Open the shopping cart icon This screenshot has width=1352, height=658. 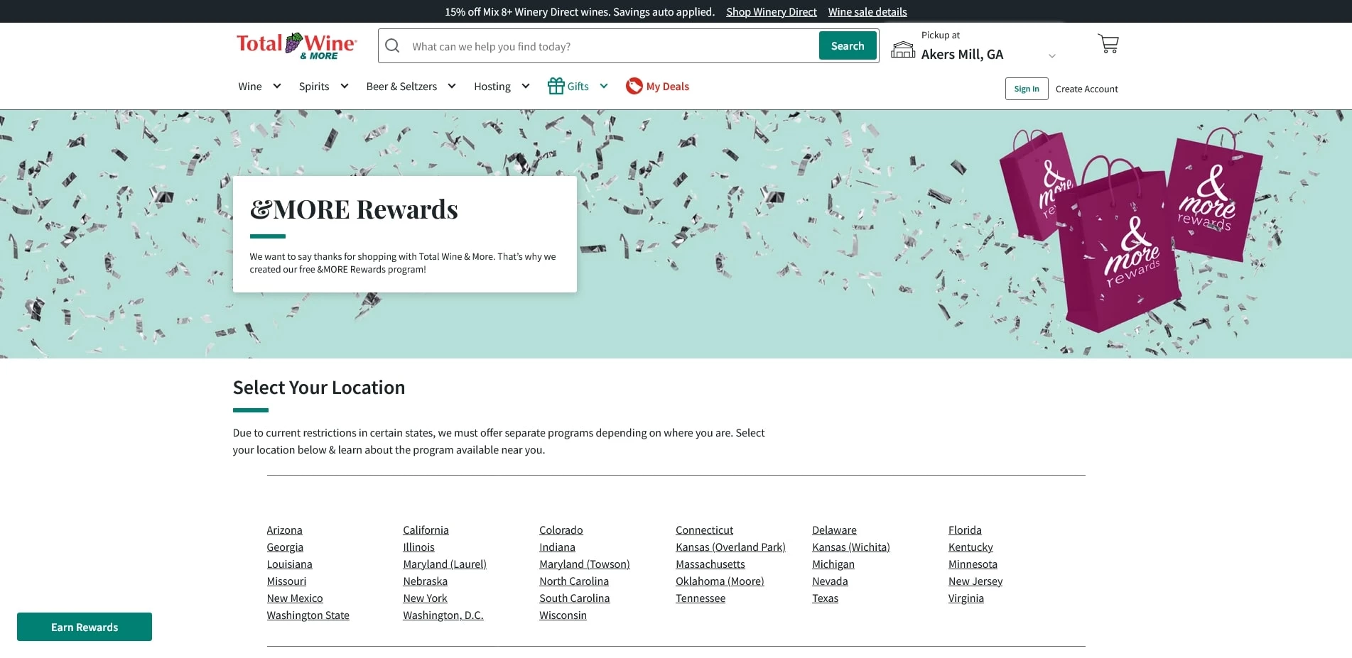1108,44
